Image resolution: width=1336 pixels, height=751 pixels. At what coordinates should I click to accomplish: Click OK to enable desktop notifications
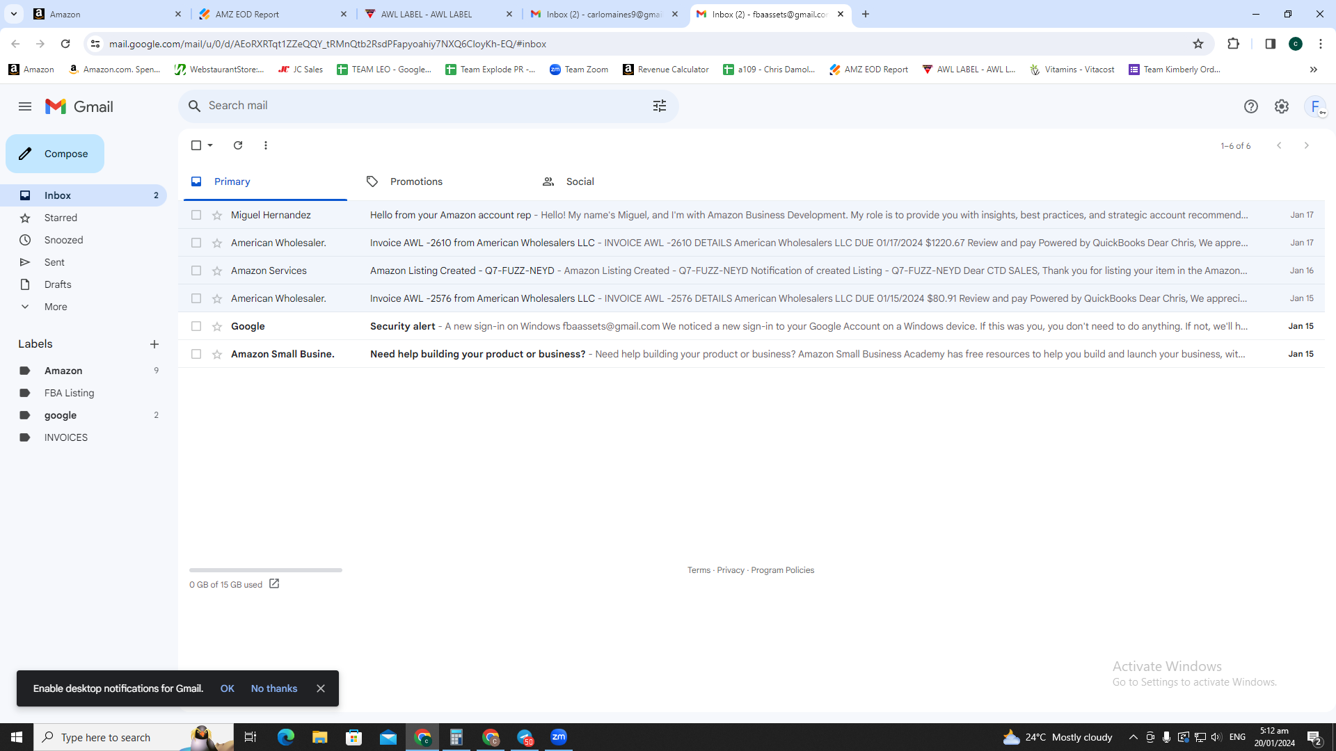tap(227, 688)
